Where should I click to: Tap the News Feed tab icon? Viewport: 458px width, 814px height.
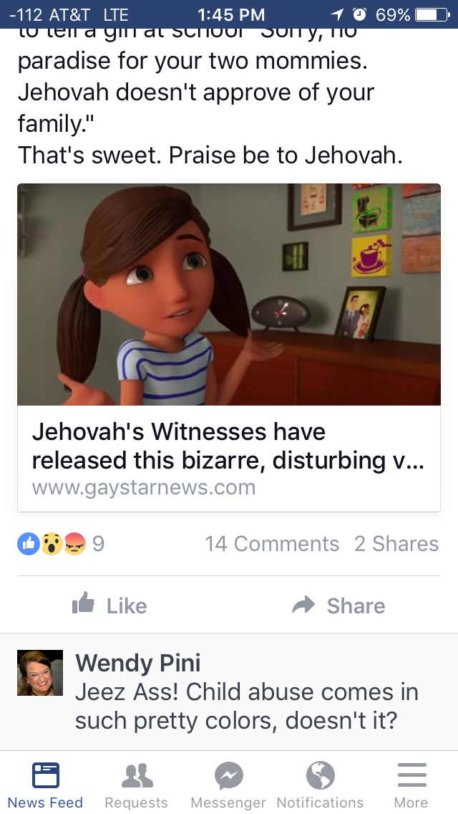[x=46, y=775]
